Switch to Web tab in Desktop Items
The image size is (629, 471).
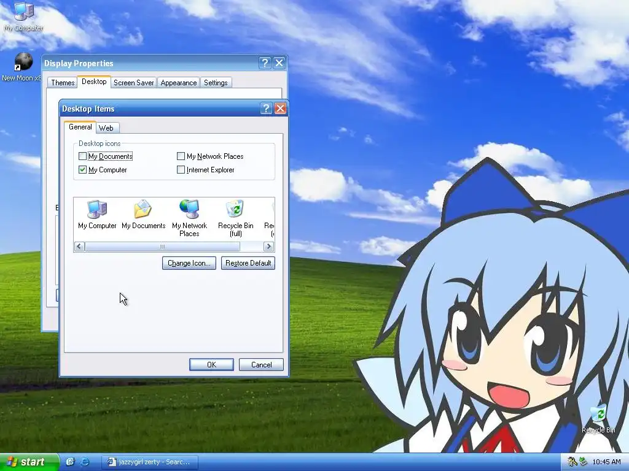coord(106,128)
